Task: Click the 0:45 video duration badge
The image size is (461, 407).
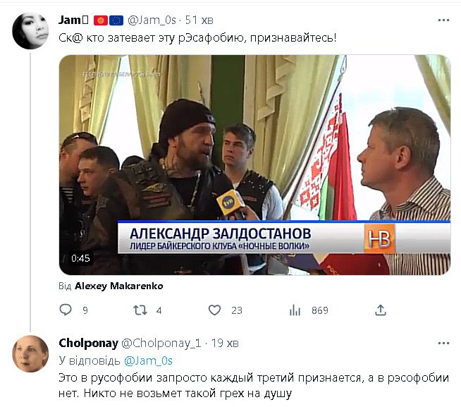Action: coord(80,258)
